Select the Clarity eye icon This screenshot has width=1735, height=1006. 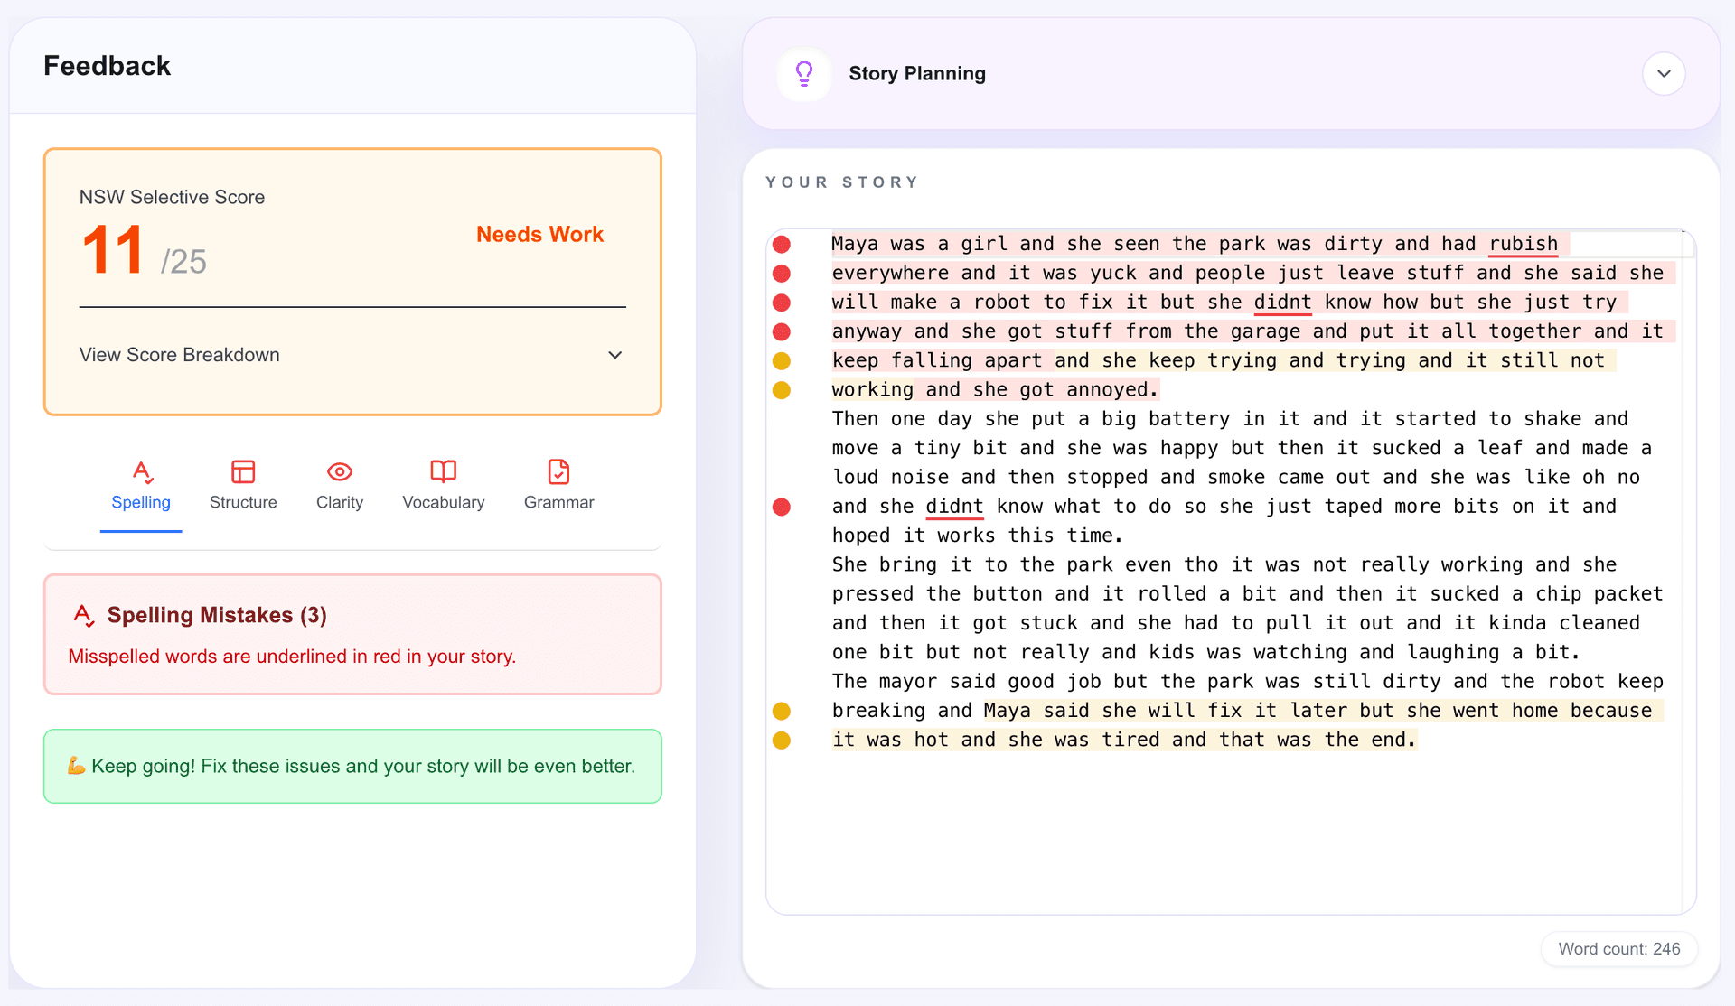(339, 471)
